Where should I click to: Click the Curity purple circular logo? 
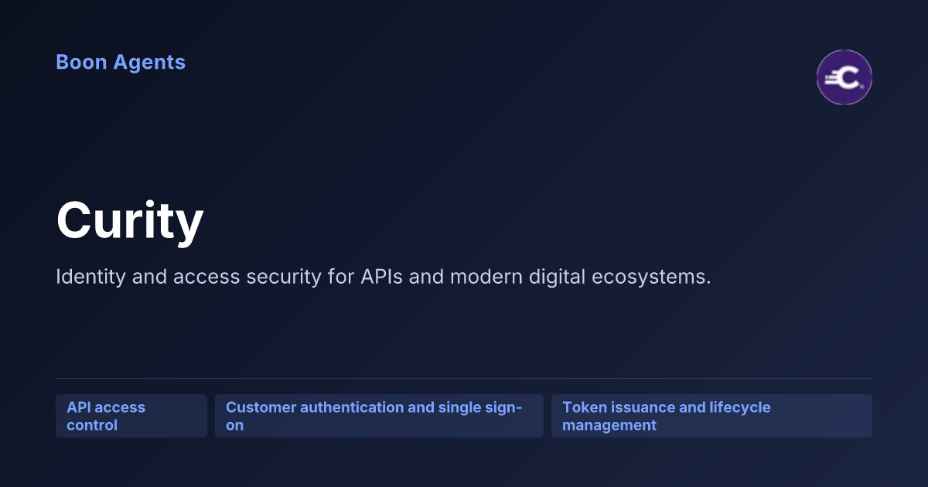pos(844,77)
